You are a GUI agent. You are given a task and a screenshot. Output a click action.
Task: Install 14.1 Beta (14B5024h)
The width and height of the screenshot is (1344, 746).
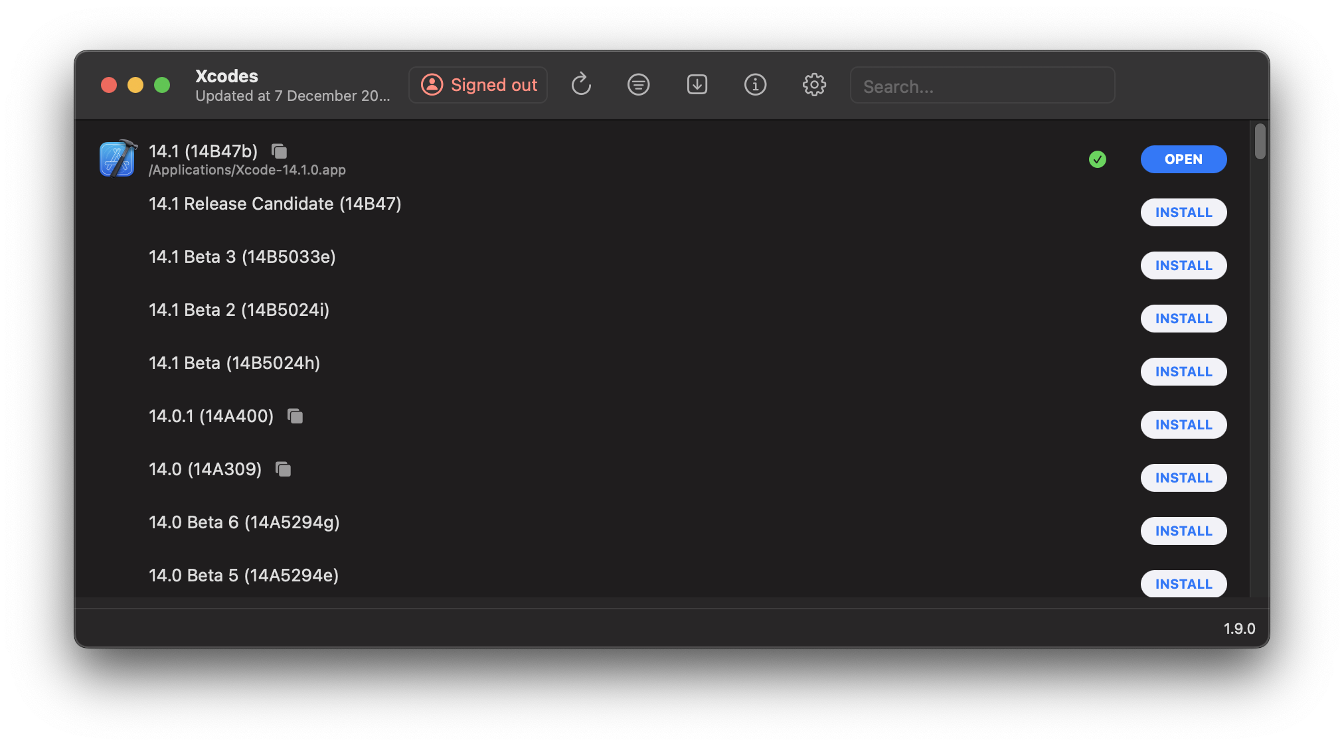(1183, 372)
